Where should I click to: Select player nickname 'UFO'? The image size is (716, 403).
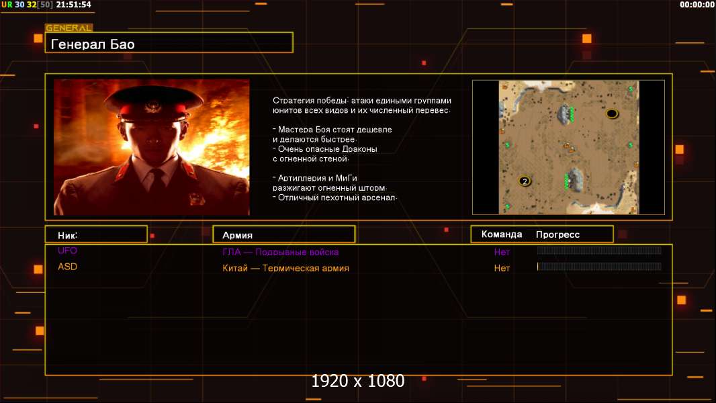click(x=68, y=251)
